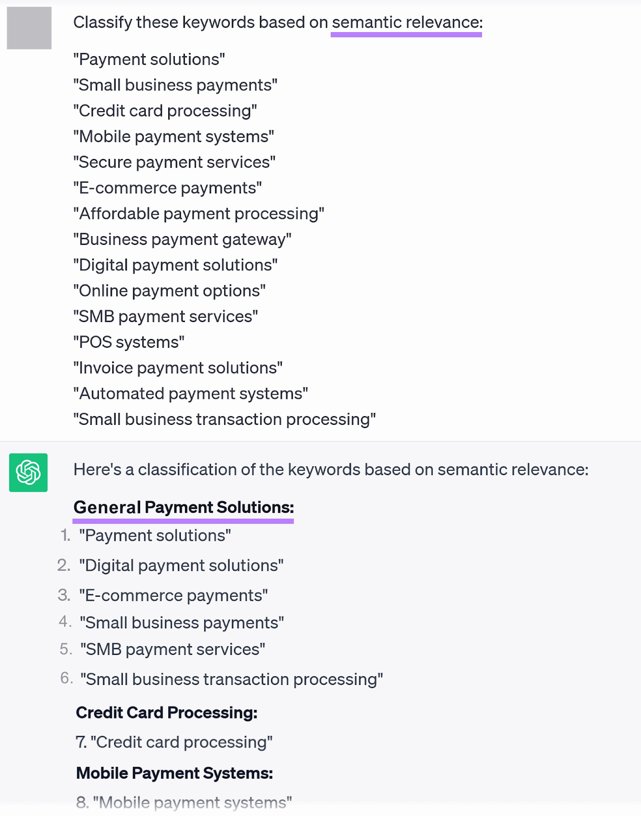Click numbered item 6 about transaction processing

tap(232, 679)
